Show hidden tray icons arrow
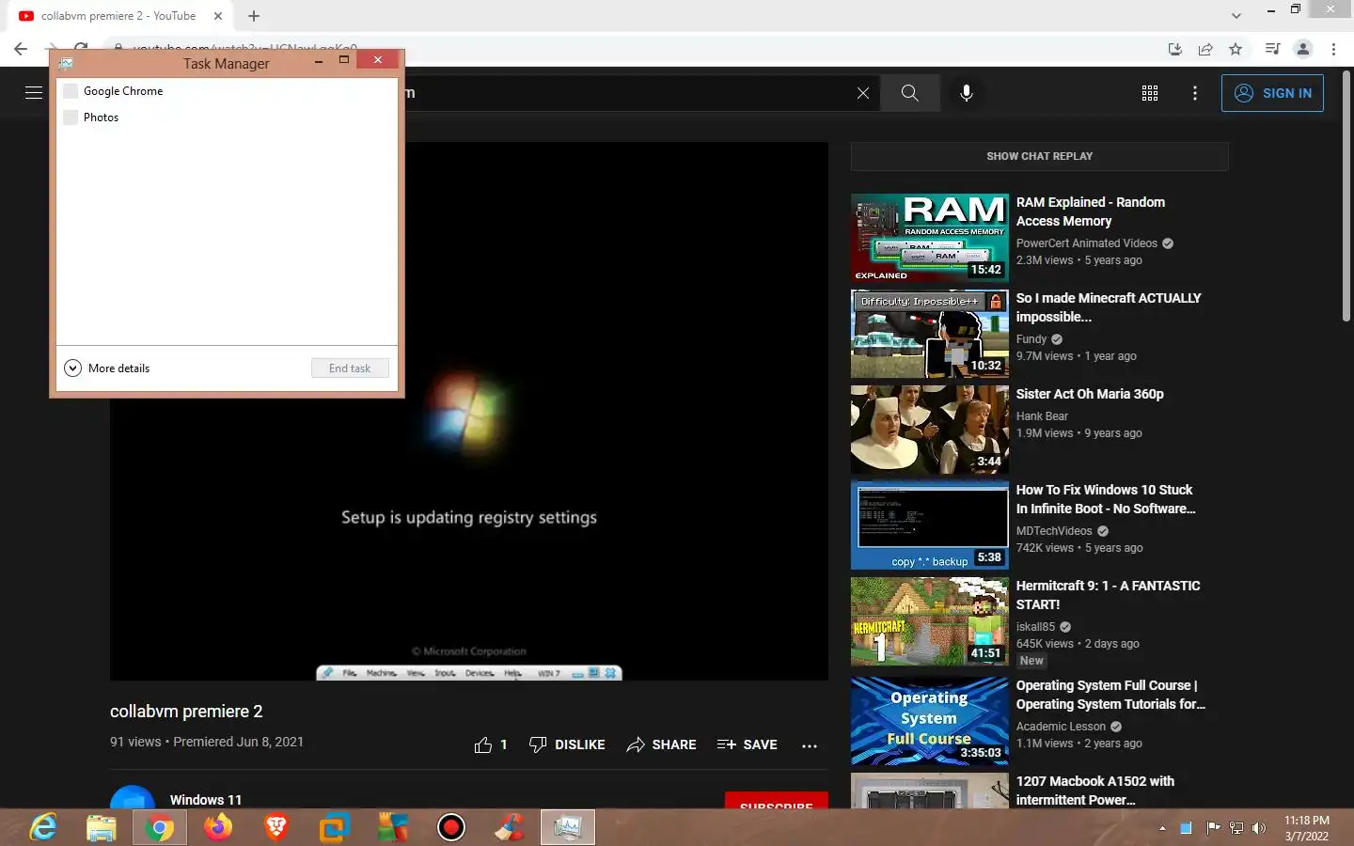Viewport: 1354px width, 846px height. [1162, 828]
